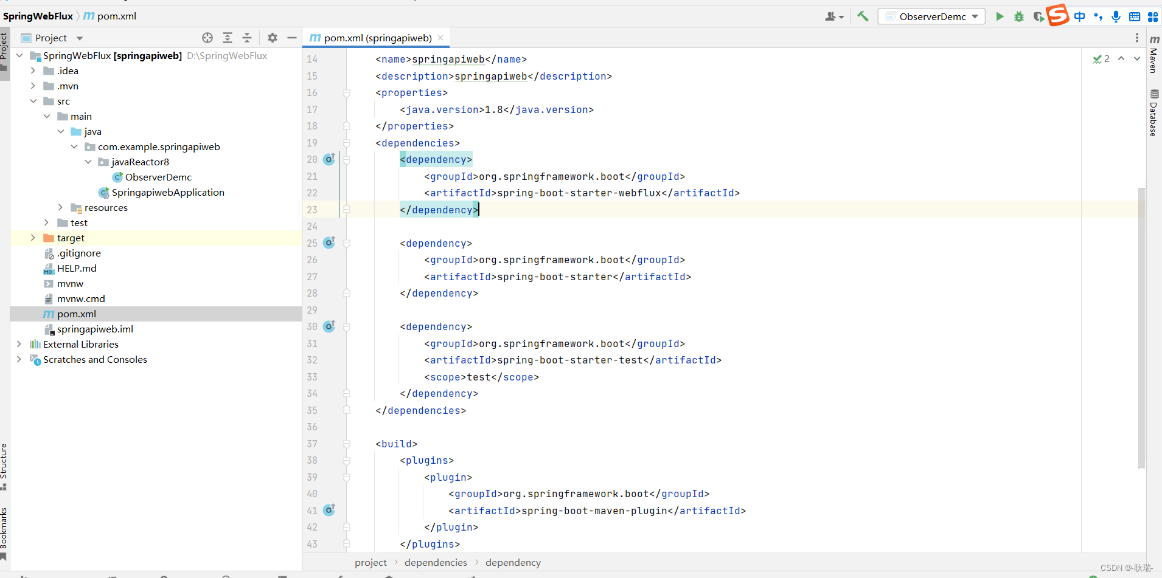Fold the dependencies block at line 19
Image resolution: width=1162 pixels, height=578 pixels.
pyautogui.click(x=347, y=143)
